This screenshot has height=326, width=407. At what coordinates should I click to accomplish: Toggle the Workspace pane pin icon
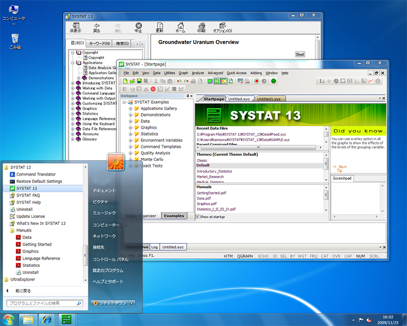[x=187, y=96]
